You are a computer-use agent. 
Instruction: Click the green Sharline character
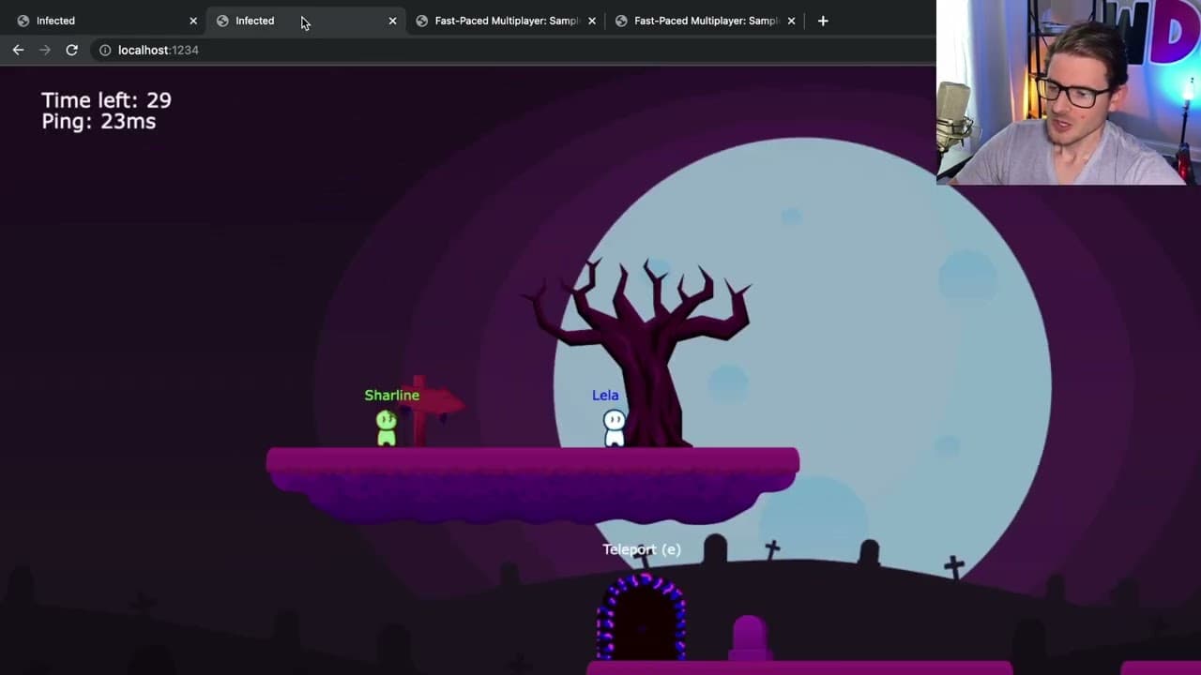[387, 427]
